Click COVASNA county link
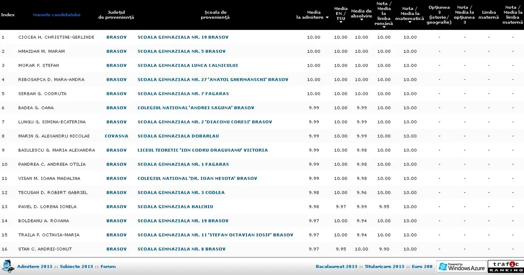 [116, 136]
